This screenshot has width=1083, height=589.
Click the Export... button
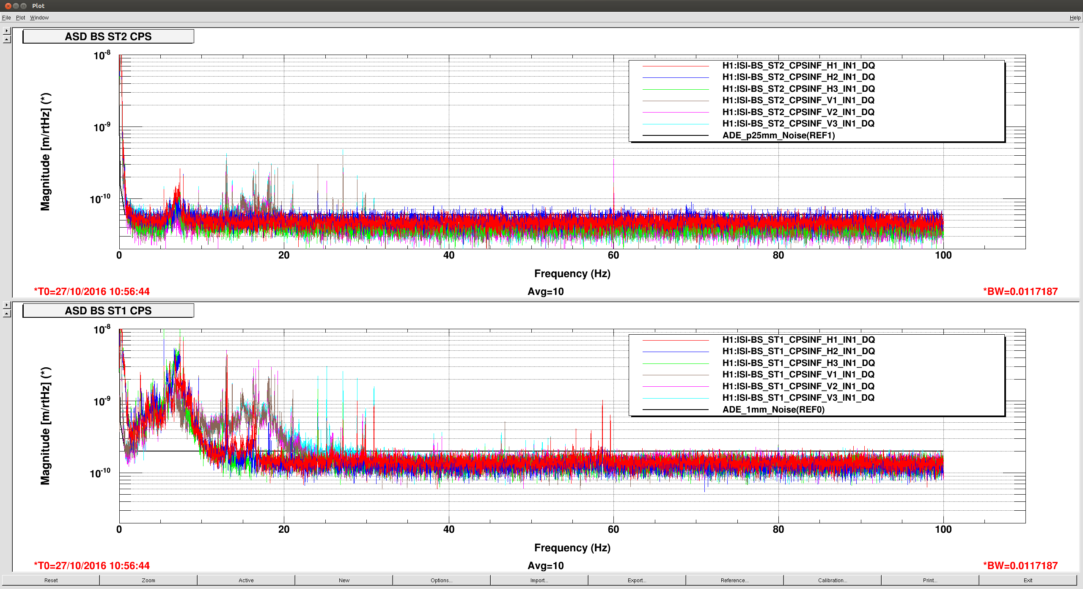(x=637, y=580)
